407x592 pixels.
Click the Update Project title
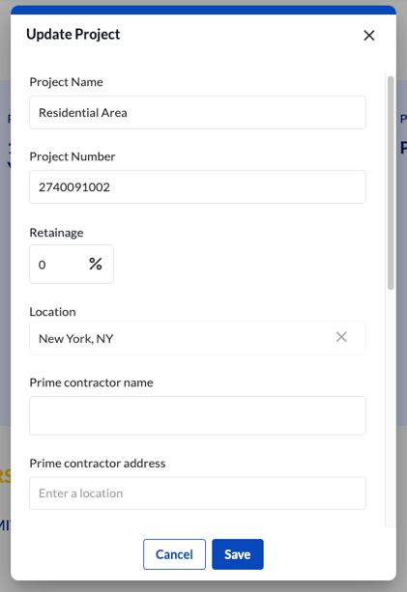coord(73,35)
